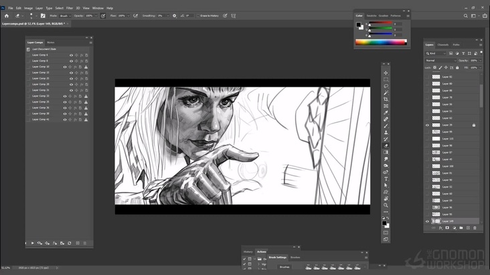Click the color spectrum ramp in Color panel

click(x=380, y=42)
